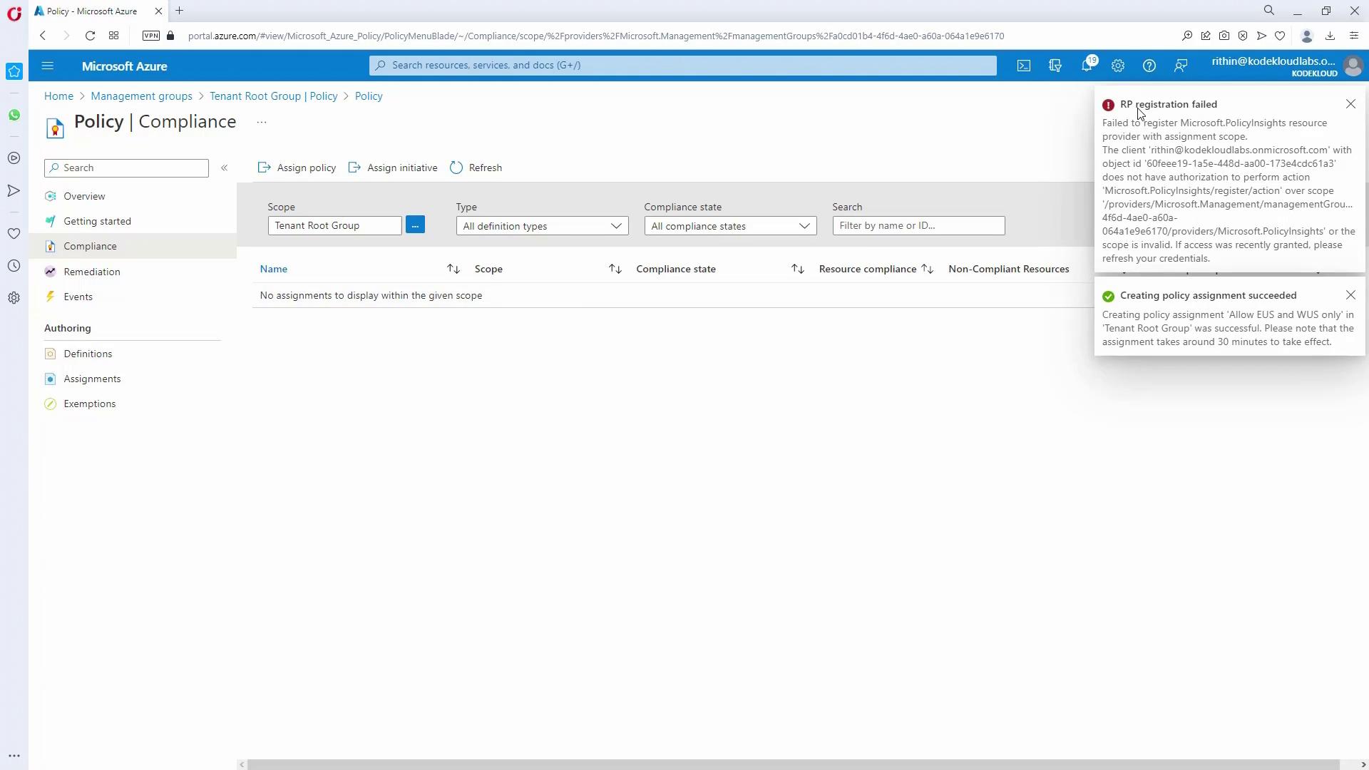The width and height of the screenshot is (1369, 770).
Task: Dismiss the RP registration failed notification
Action: pyautogui.click(x=1350, y=104)
